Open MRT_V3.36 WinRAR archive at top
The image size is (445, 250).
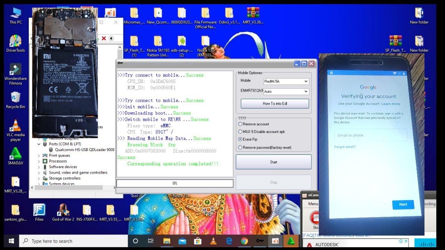(x=253, y=16)
